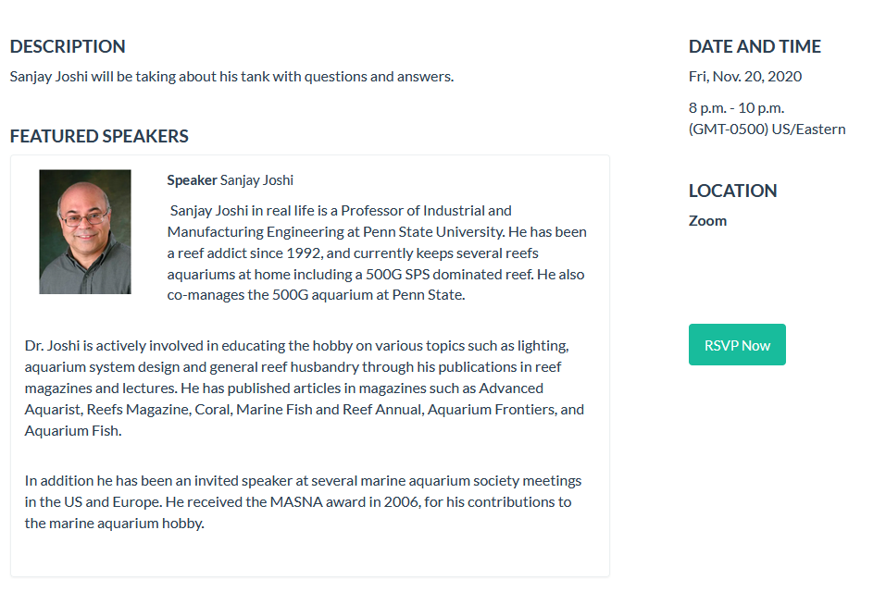This screenshot has height=592, width=886.
Task: Click the RSVP Now button
Action: pyautogui.click(x=737, y=345)
